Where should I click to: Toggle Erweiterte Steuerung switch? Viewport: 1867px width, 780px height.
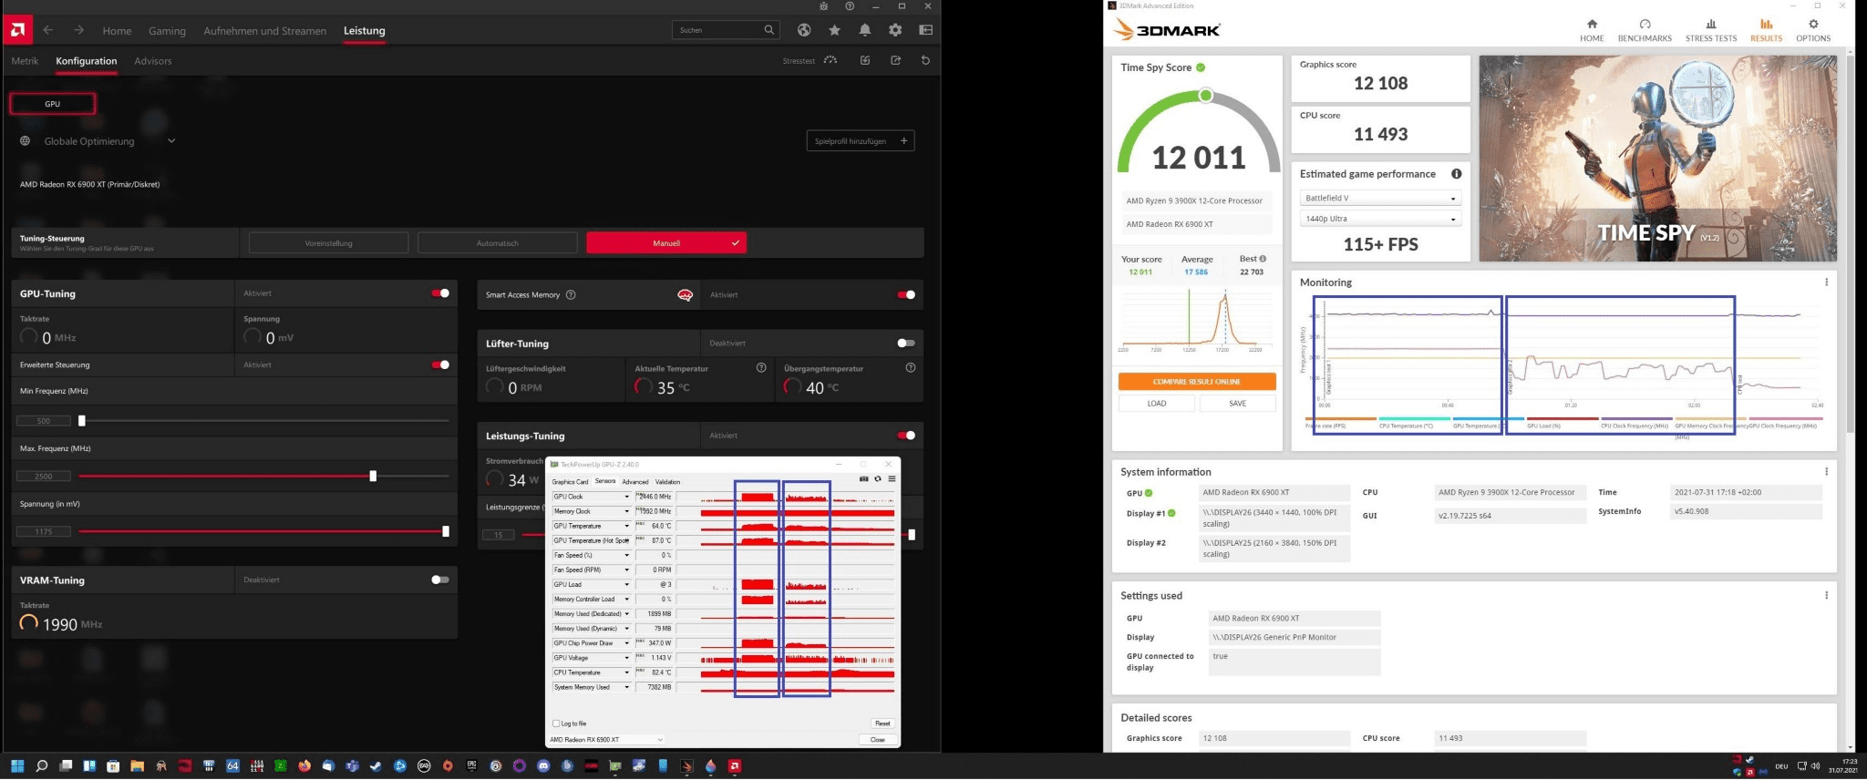coord(440,364)
